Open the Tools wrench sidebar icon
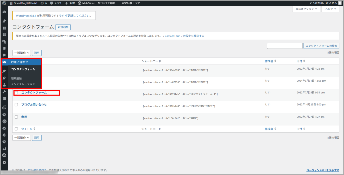The width and height of the screenshot is (344, 175). [4, 92]
